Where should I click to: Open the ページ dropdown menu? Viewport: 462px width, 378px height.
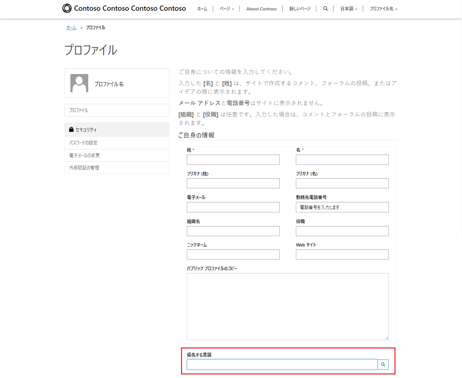[x=227, y=9]
